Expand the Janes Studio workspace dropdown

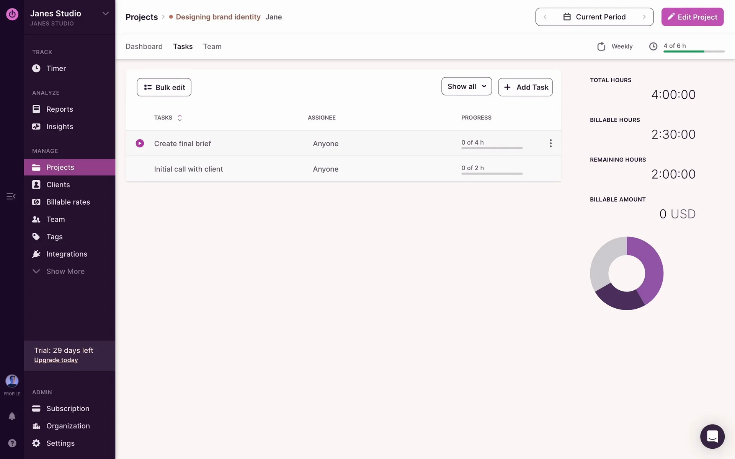coord(106,14)
